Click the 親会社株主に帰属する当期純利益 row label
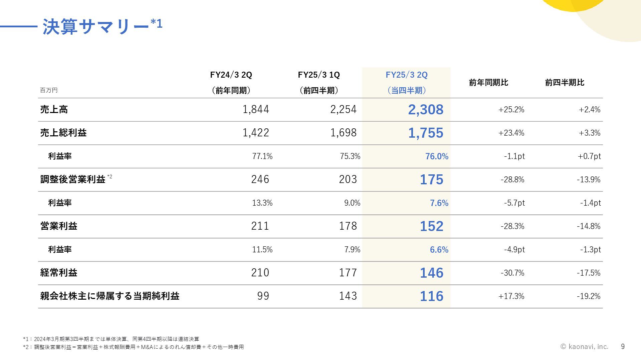The width and height of the screenshot is (641, 360). pos(110,296)
